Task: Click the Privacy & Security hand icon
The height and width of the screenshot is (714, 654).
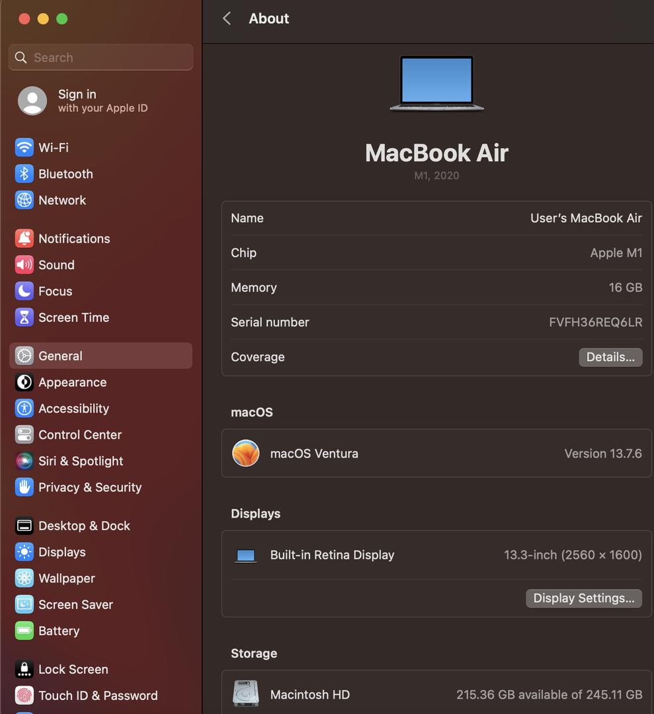Action: (x=24, y=487)
